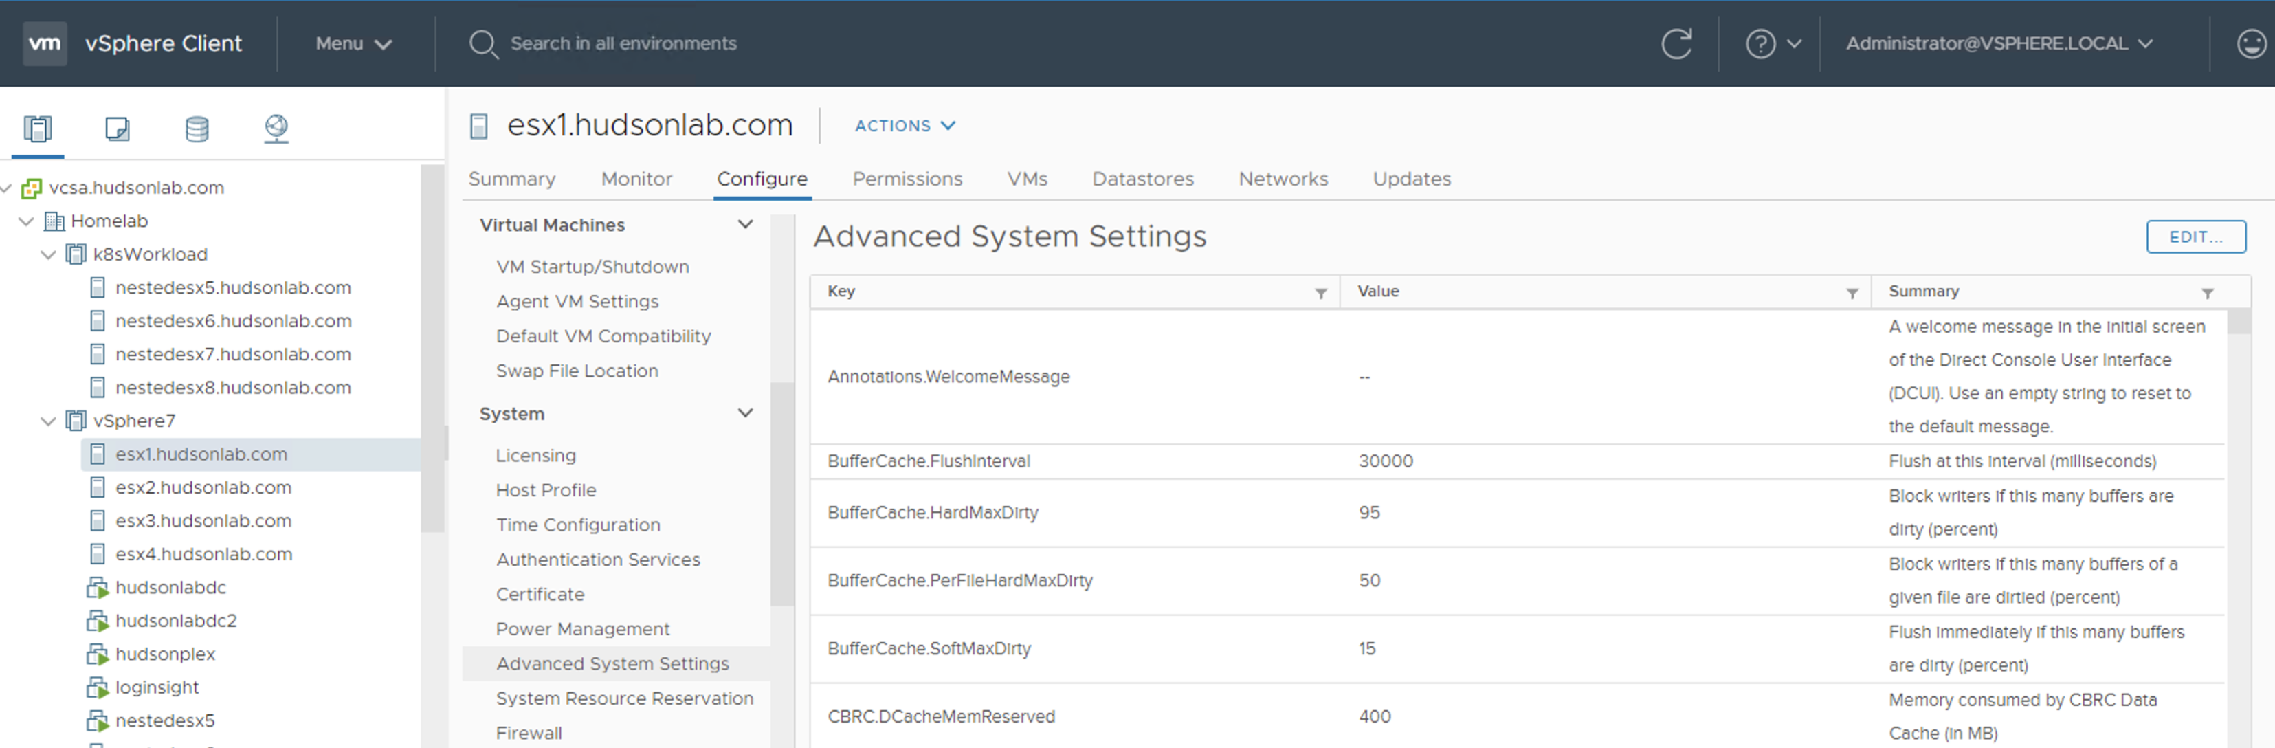Click the hudsonplex VM icon
2275x748 pixels.
[x=97, y=654]
